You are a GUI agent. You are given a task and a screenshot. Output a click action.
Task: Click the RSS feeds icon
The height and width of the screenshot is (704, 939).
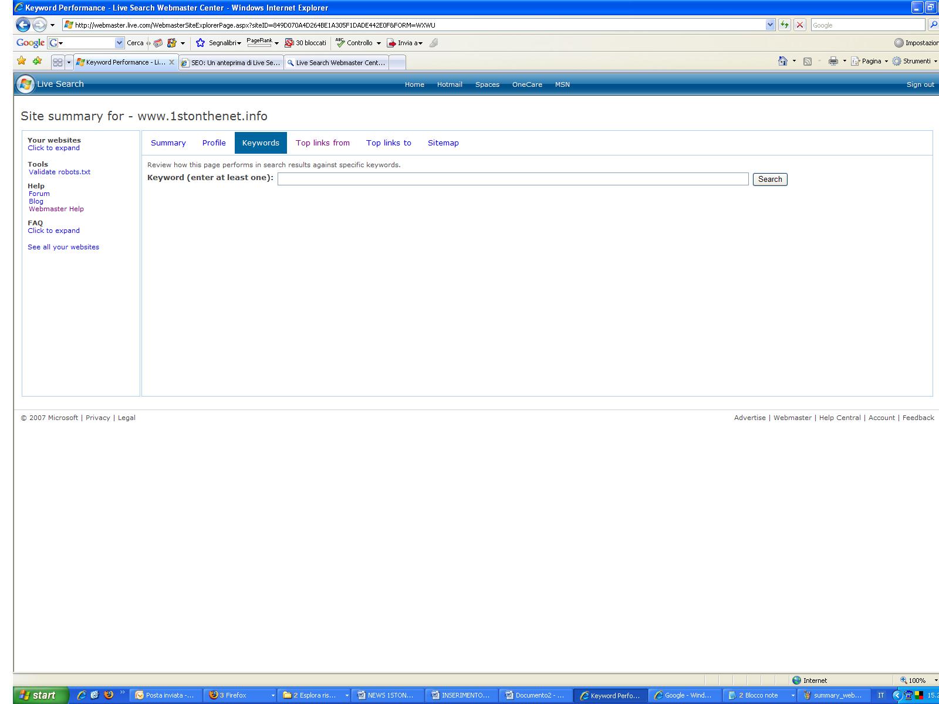pos(808,62)
